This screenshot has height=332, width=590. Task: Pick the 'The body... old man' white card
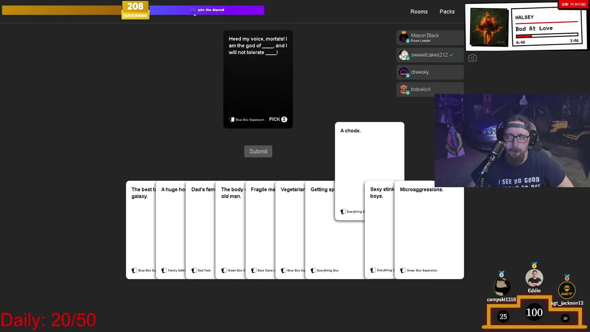(230, 230)
